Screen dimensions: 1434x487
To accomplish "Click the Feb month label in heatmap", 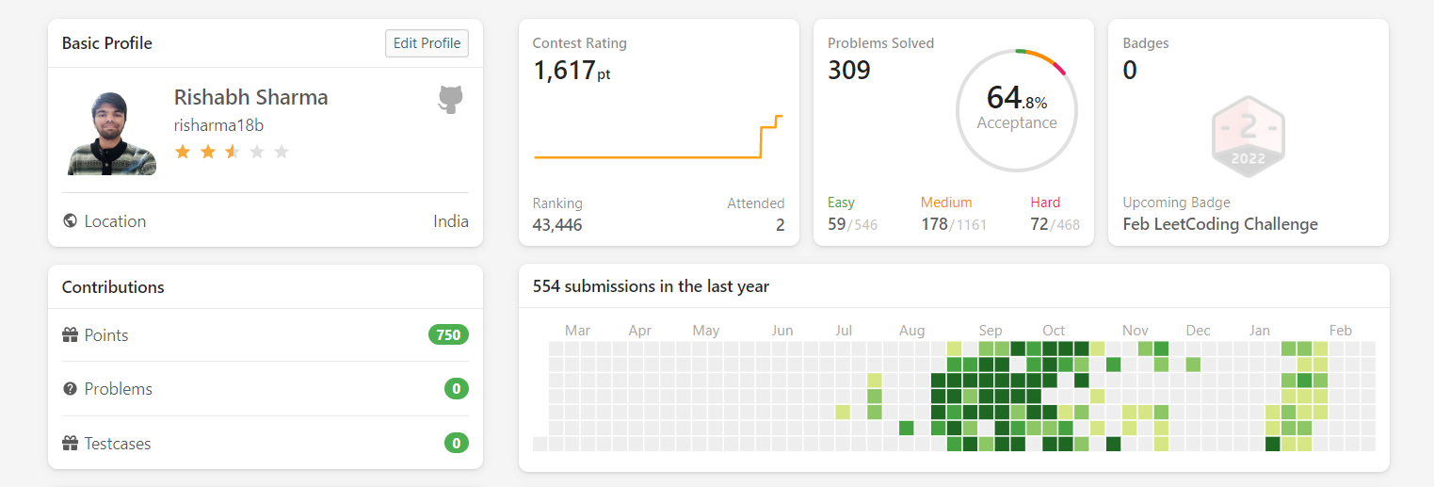I will [x=1341, y=331].
